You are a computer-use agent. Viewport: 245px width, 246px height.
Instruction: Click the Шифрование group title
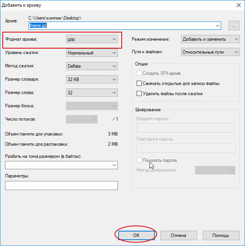(148, 110)
